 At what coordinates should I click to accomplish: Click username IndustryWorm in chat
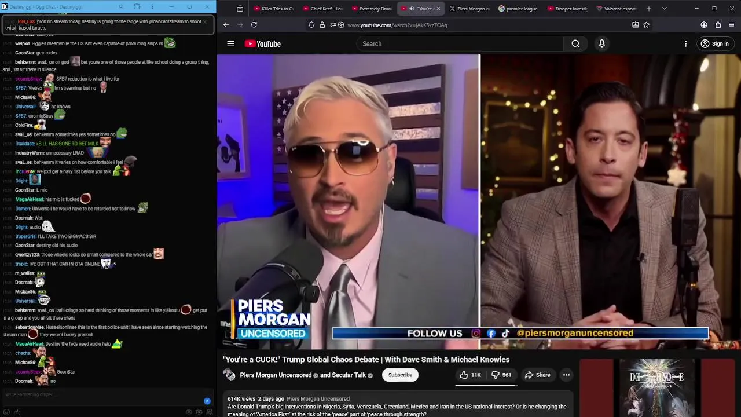coord(30,153)
